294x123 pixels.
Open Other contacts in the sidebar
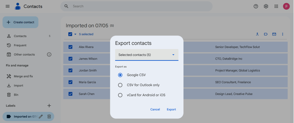tap(24, 55)
